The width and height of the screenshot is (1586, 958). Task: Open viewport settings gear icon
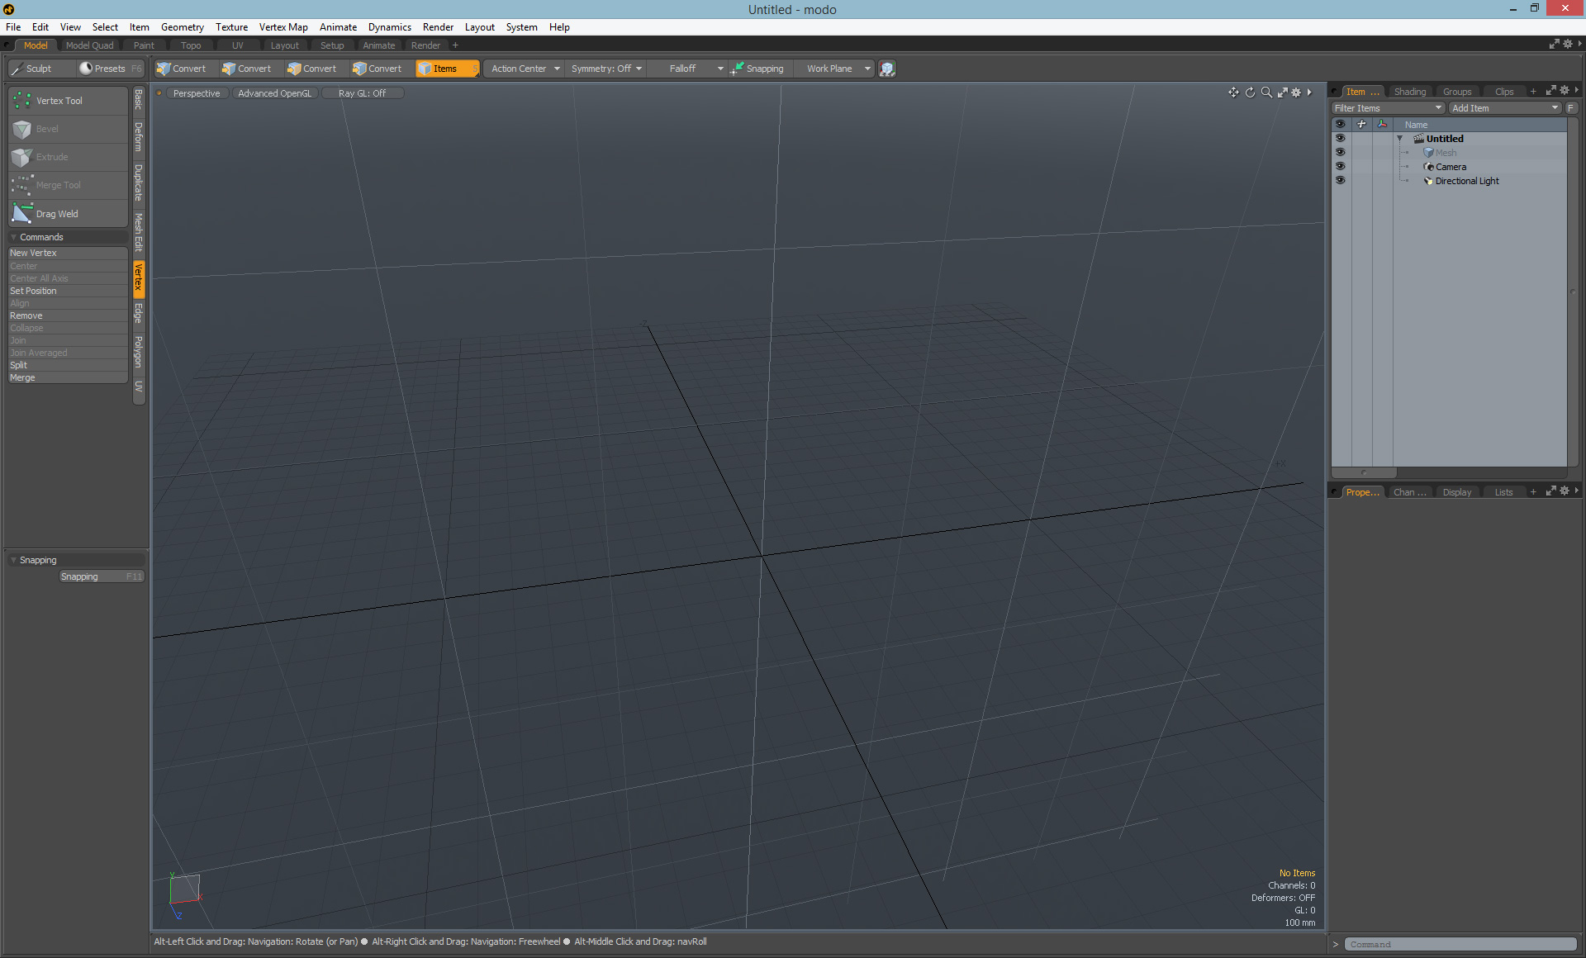[x=1296, y=92]
